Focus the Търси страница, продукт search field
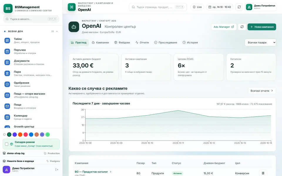This screenshot has width=282, height=176. point(158,7)
